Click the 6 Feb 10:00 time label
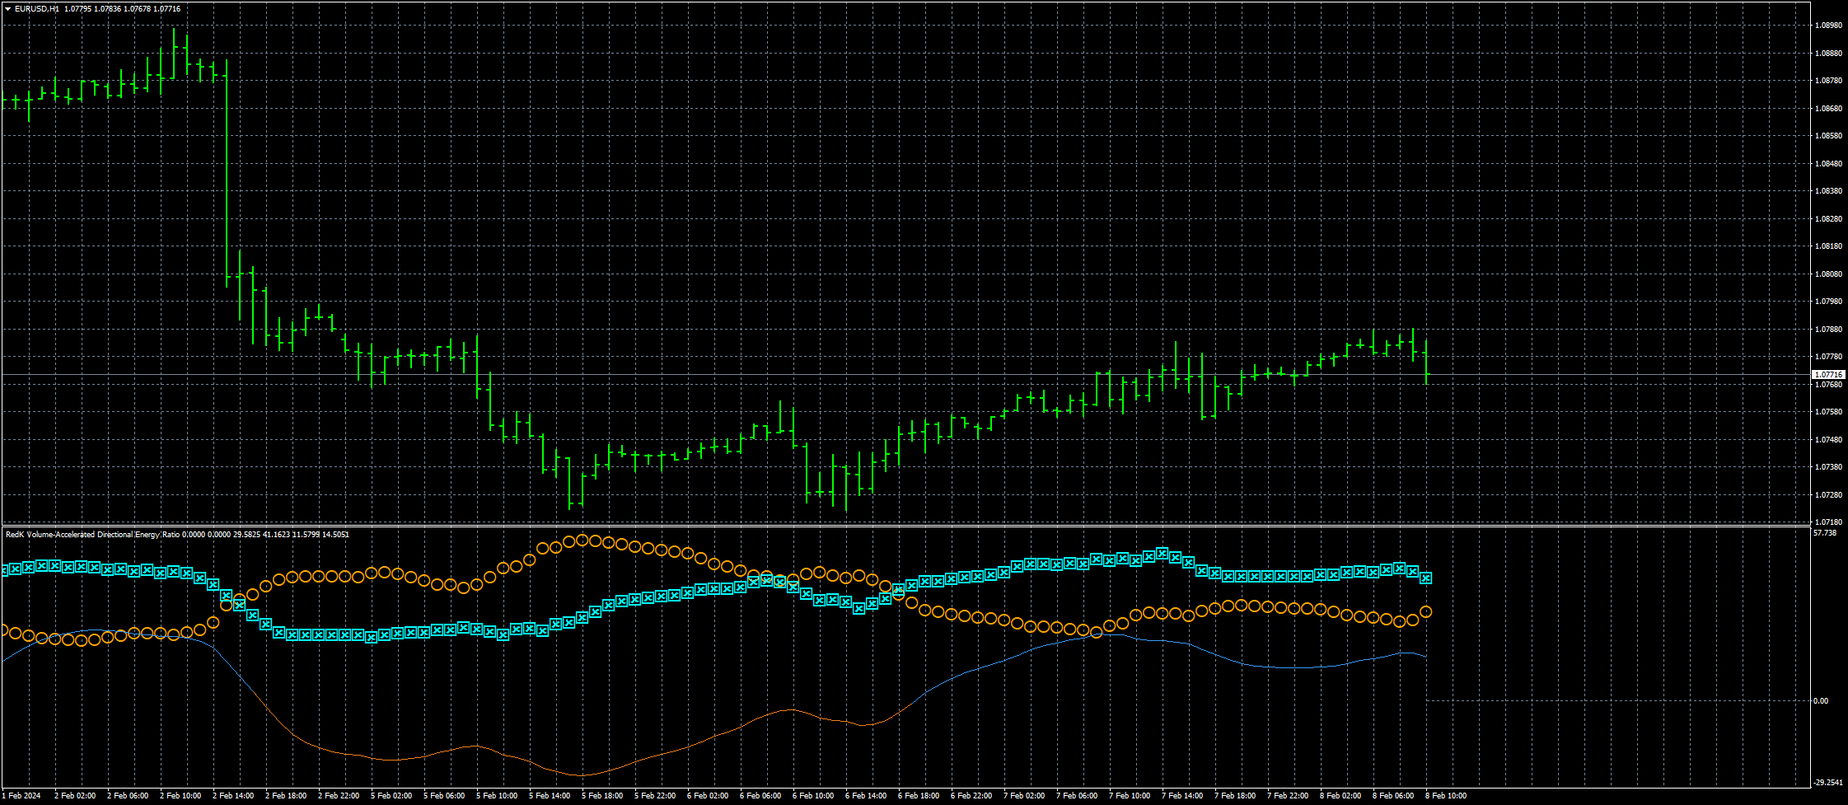The width and height of the screenshot is (1848, 805). 813,796
